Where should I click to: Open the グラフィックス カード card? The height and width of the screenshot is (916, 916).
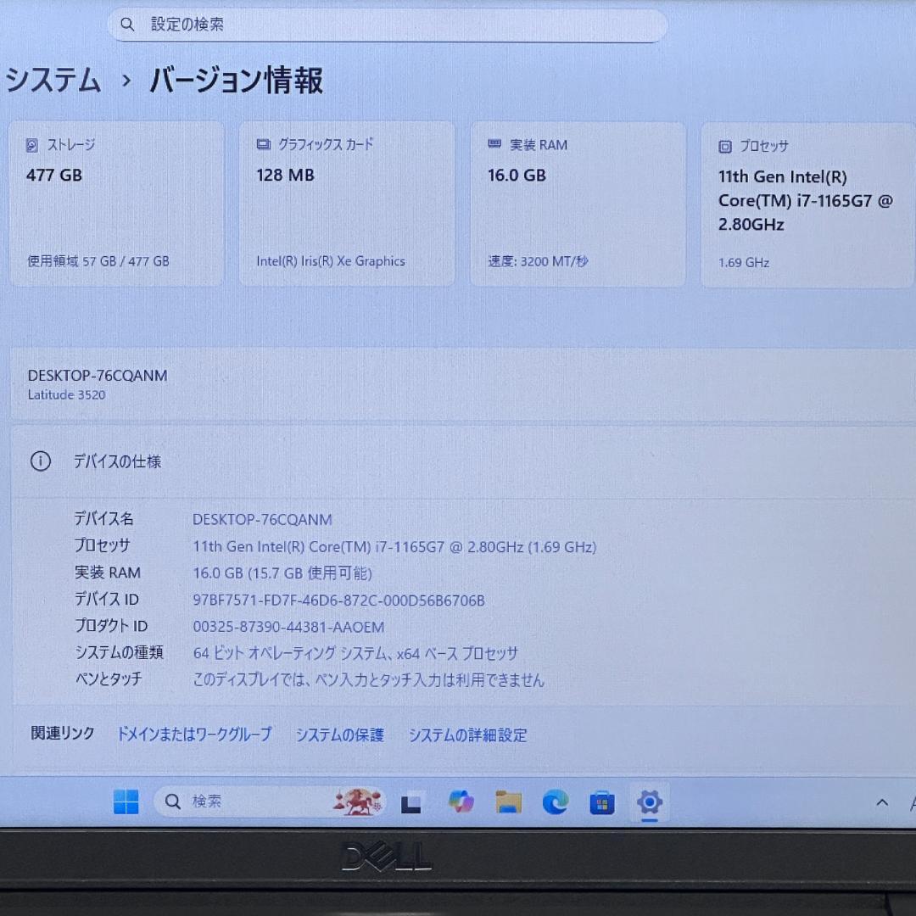coord(346,204)
